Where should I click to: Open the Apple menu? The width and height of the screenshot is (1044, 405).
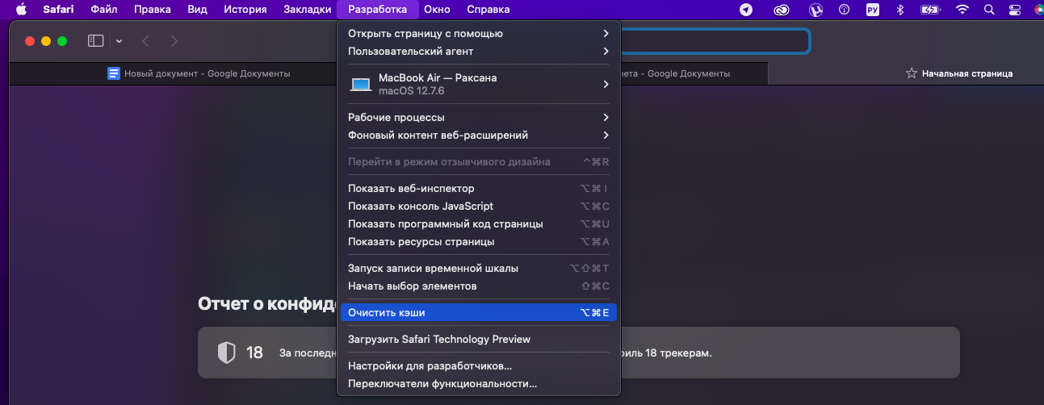coord(21,10)
